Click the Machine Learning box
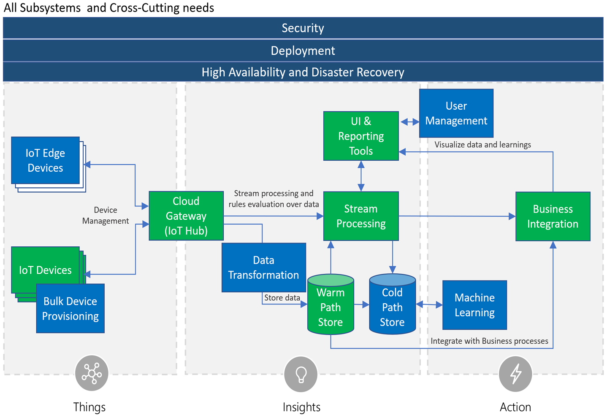 point(475,305)
